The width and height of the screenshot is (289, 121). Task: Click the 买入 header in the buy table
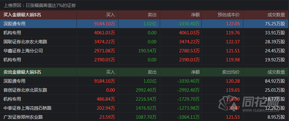pos(110,15)
